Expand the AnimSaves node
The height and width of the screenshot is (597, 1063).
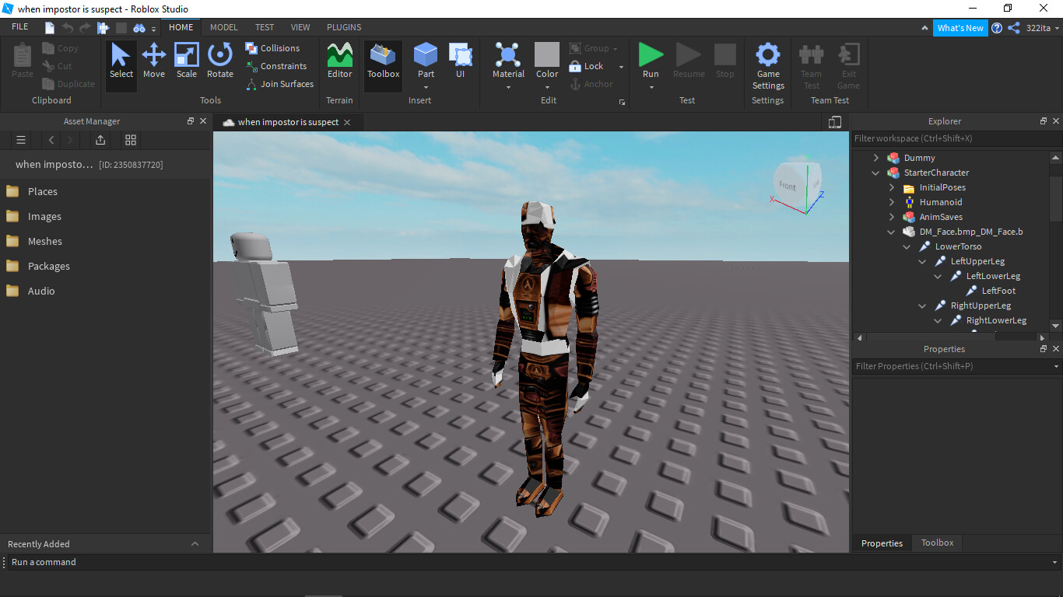coord(892,217)
